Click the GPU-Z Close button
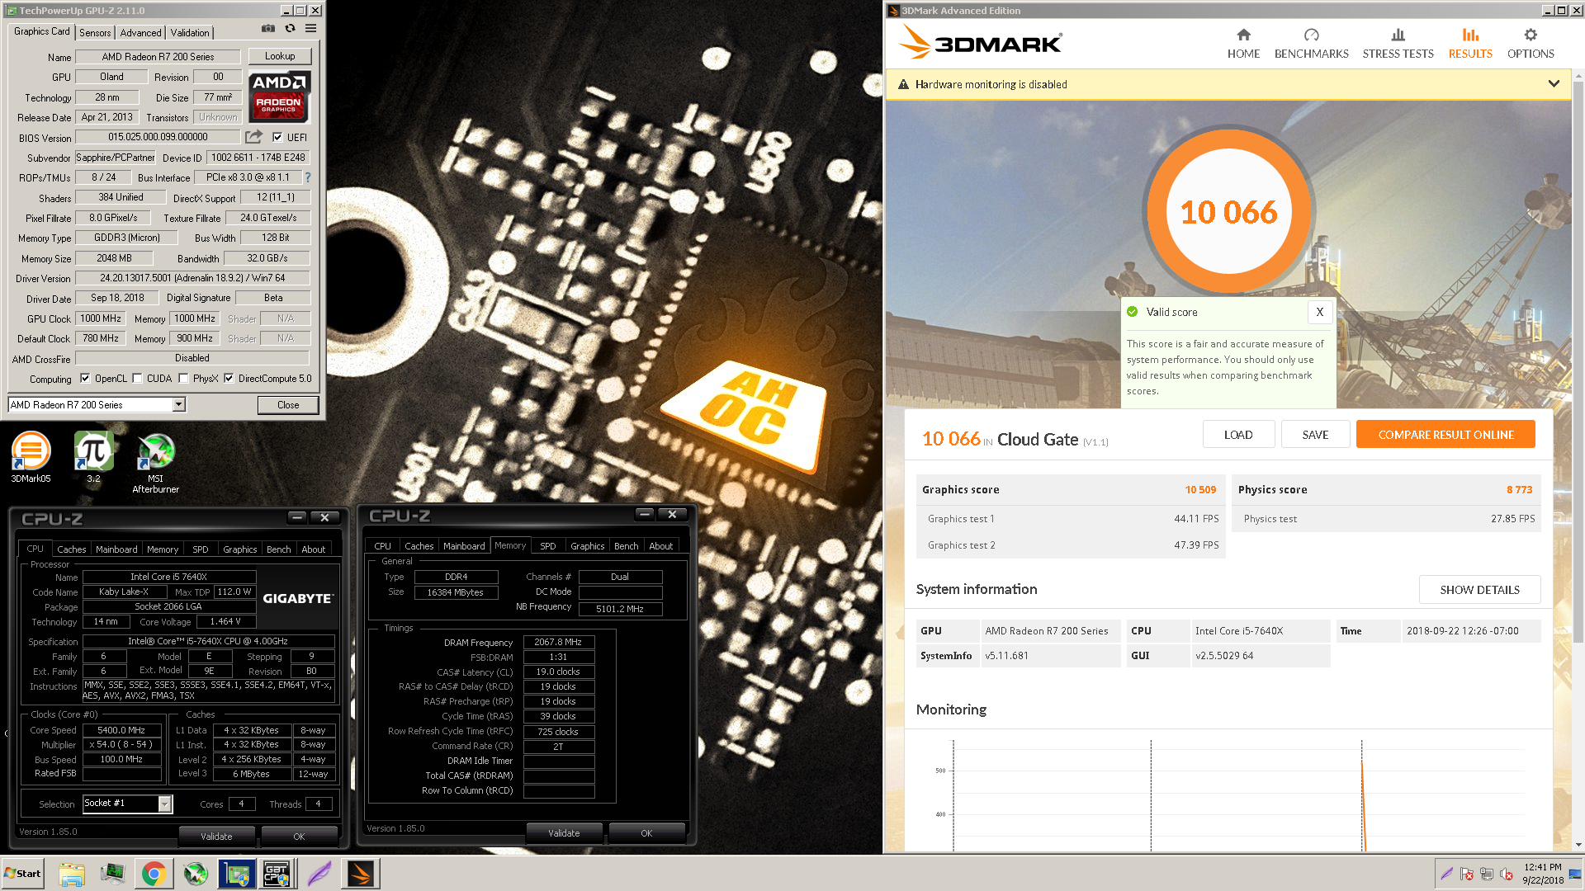This screenshot has width=1585, height=891. tap(288, 405)
